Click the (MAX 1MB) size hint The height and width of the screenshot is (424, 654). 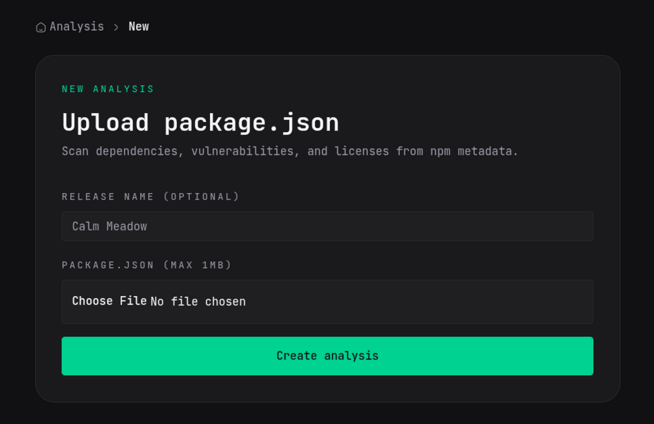tap(197, 265)
